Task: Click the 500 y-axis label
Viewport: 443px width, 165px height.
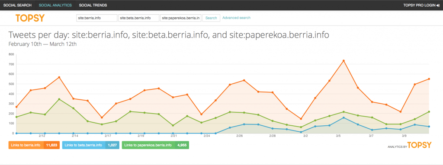Action: [11, 84]
